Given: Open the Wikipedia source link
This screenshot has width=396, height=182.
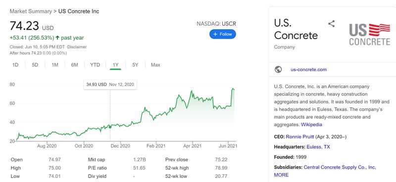Looking at the screenshot, I should [x=311, y=125].
